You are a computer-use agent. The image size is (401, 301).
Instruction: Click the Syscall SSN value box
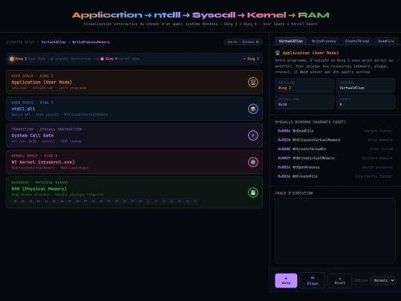coord(304,102)
